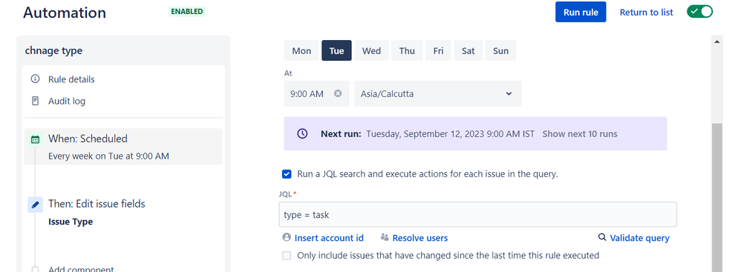Click the Add component circle node
This screenshot has height=272, width=741.
click(35, 270)
